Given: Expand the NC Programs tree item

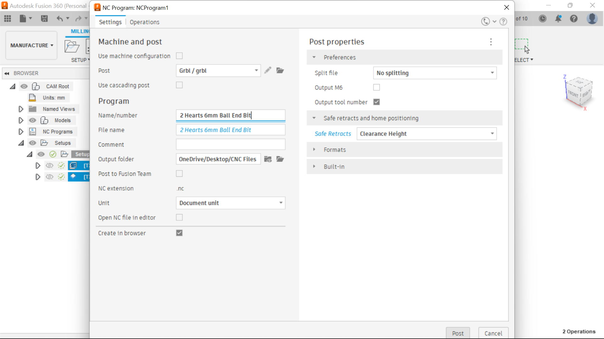Looking at the screenshot, I should [x=21, y=131].
